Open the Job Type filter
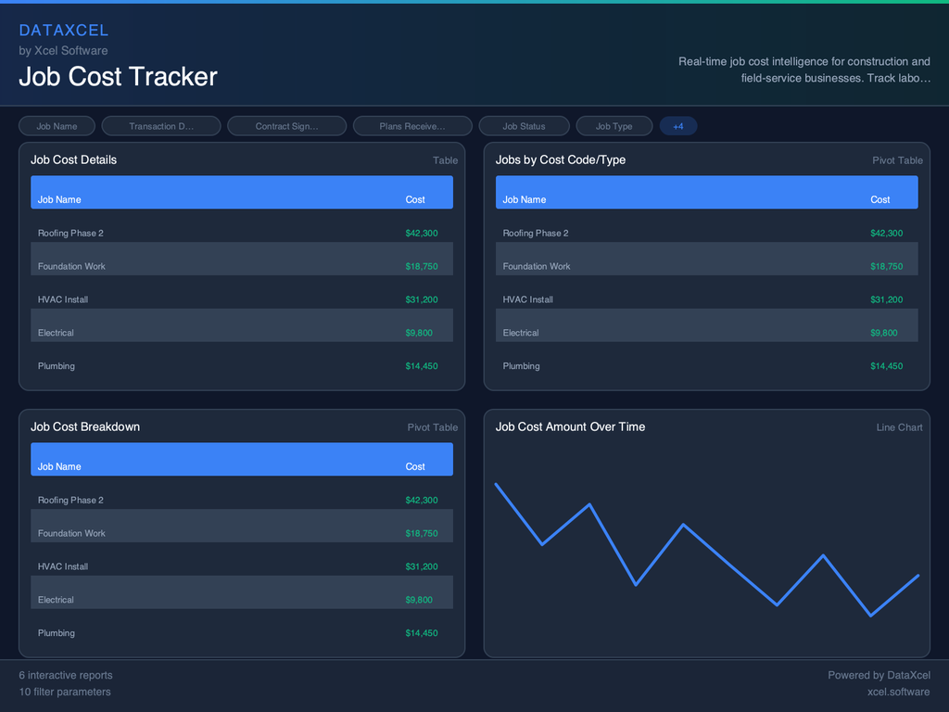Screen dimensions: 949x712 coord(614,126)
